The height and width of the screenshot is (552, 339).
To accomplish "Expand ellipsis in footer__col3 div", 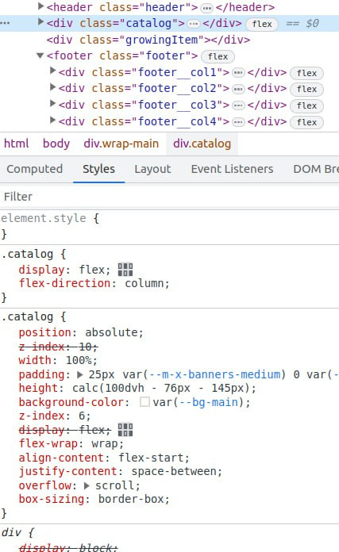I will [x=238, y=105].
